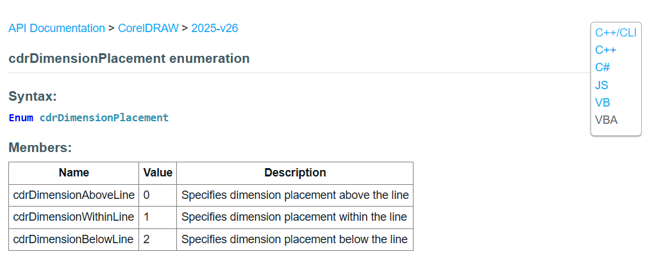This screenshot has width=652, height=256.
Task: Switch code syntax to JS
Action: (601, 85)
